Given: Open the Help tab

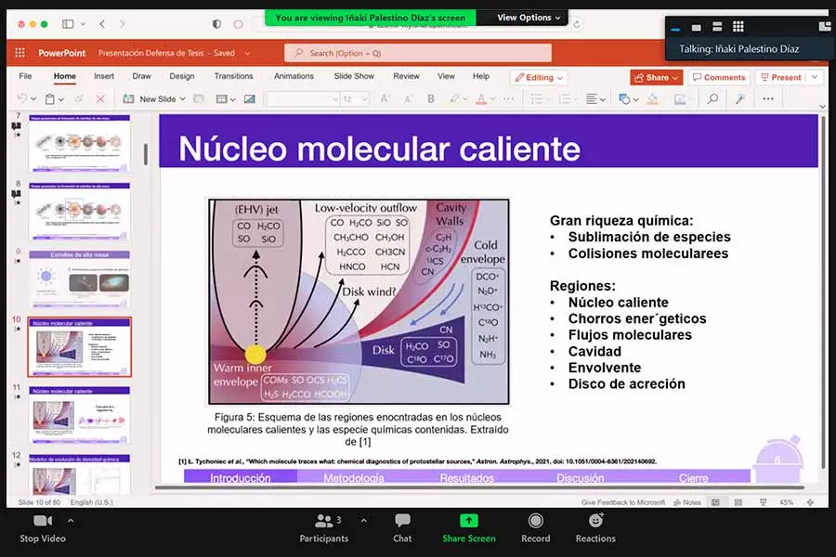Looking at the screenshot, I should click(x=481, y=76).
